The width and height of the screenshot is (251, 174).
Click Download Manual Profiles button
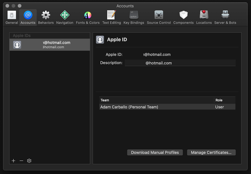click(155, 152)
